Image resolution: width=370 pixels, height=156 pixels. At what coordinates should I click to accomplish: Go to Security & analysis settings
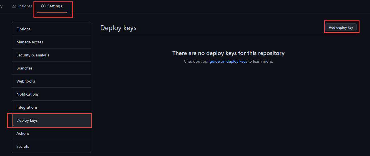[x=51, y=55]
